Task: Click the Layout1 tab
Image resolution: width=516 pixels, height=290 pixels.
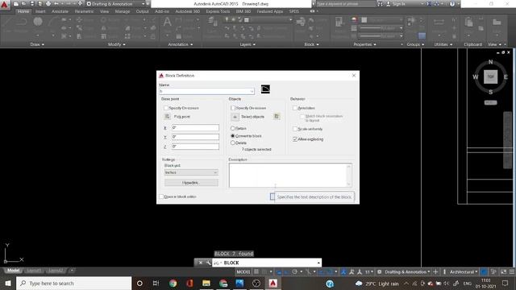Action: click(34, 271)
